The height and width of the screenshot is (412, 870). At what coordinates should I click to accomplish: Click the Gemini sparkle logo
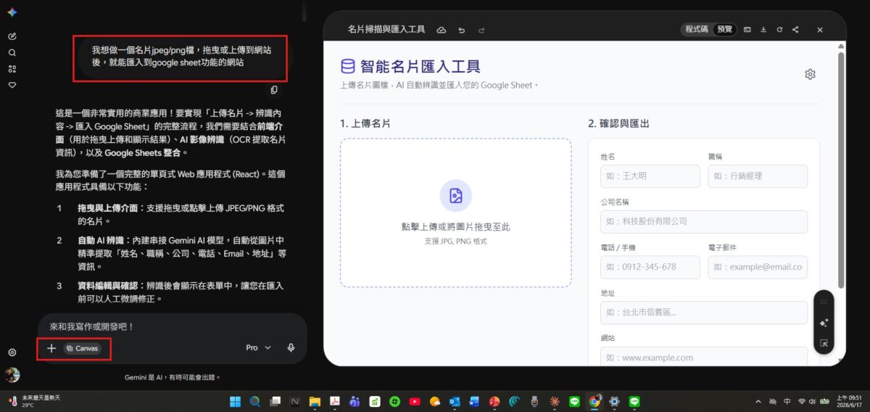(12, 12)
